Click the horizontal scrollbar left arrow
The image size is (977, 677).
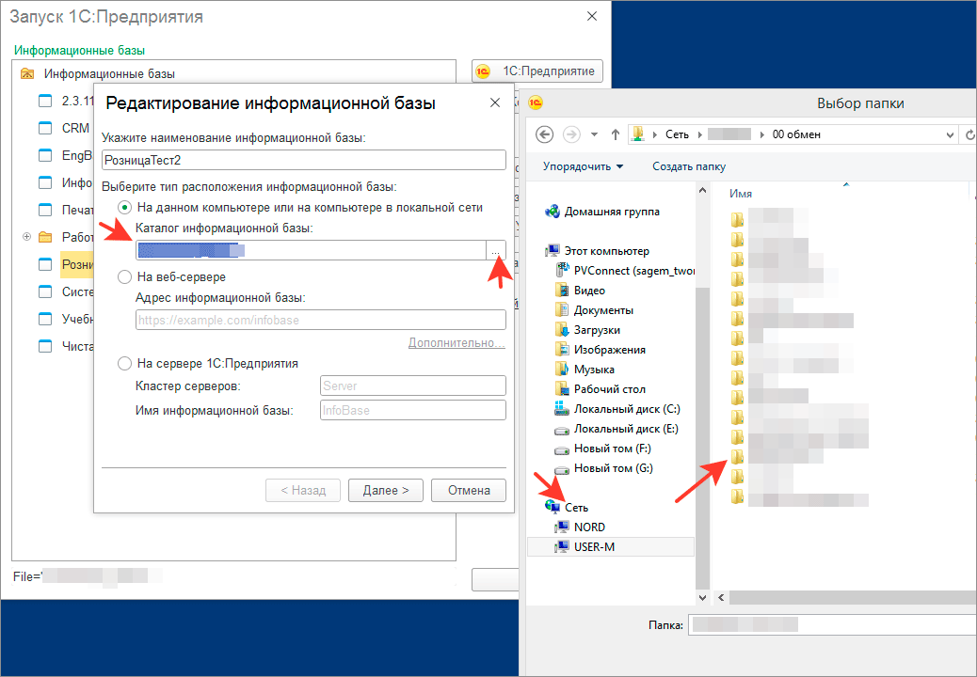(x=721, y=597)
